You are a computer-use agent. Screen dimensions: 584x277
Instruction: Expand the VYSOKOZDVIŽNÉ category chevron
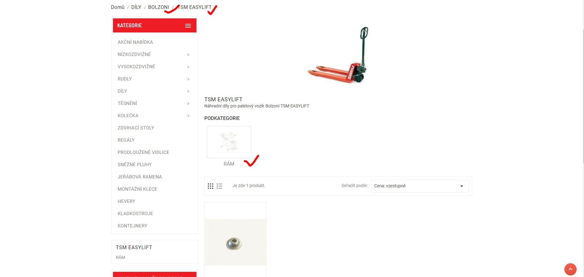click(188, 67)
